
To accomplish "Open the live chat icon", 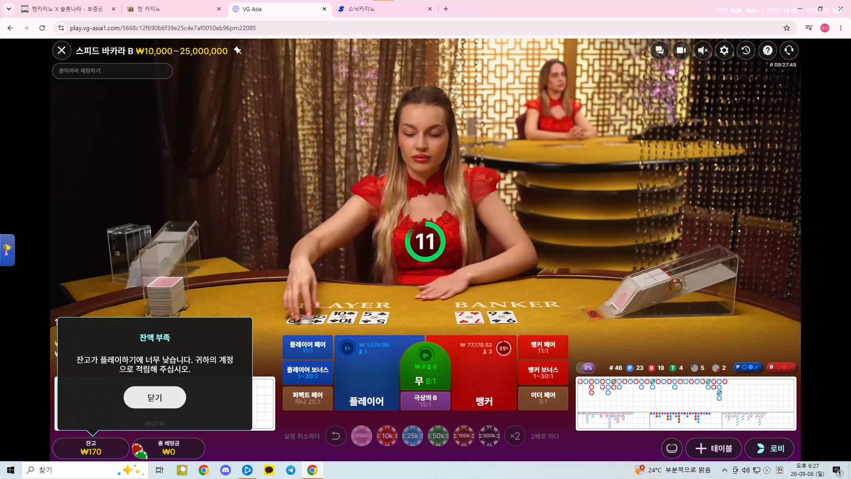I will tap(660, 51).
